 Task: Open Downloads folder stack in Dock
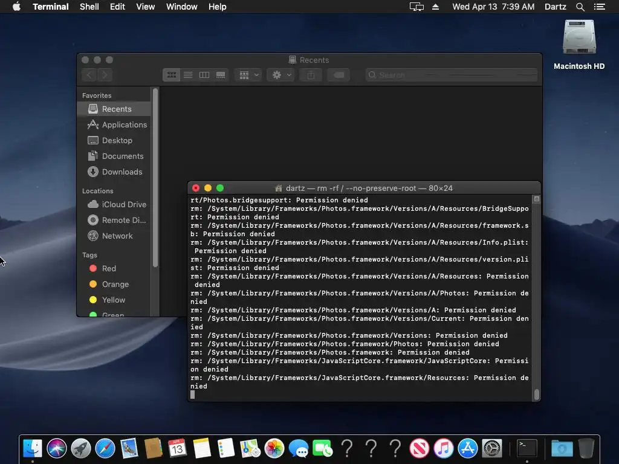pos(562,448)
